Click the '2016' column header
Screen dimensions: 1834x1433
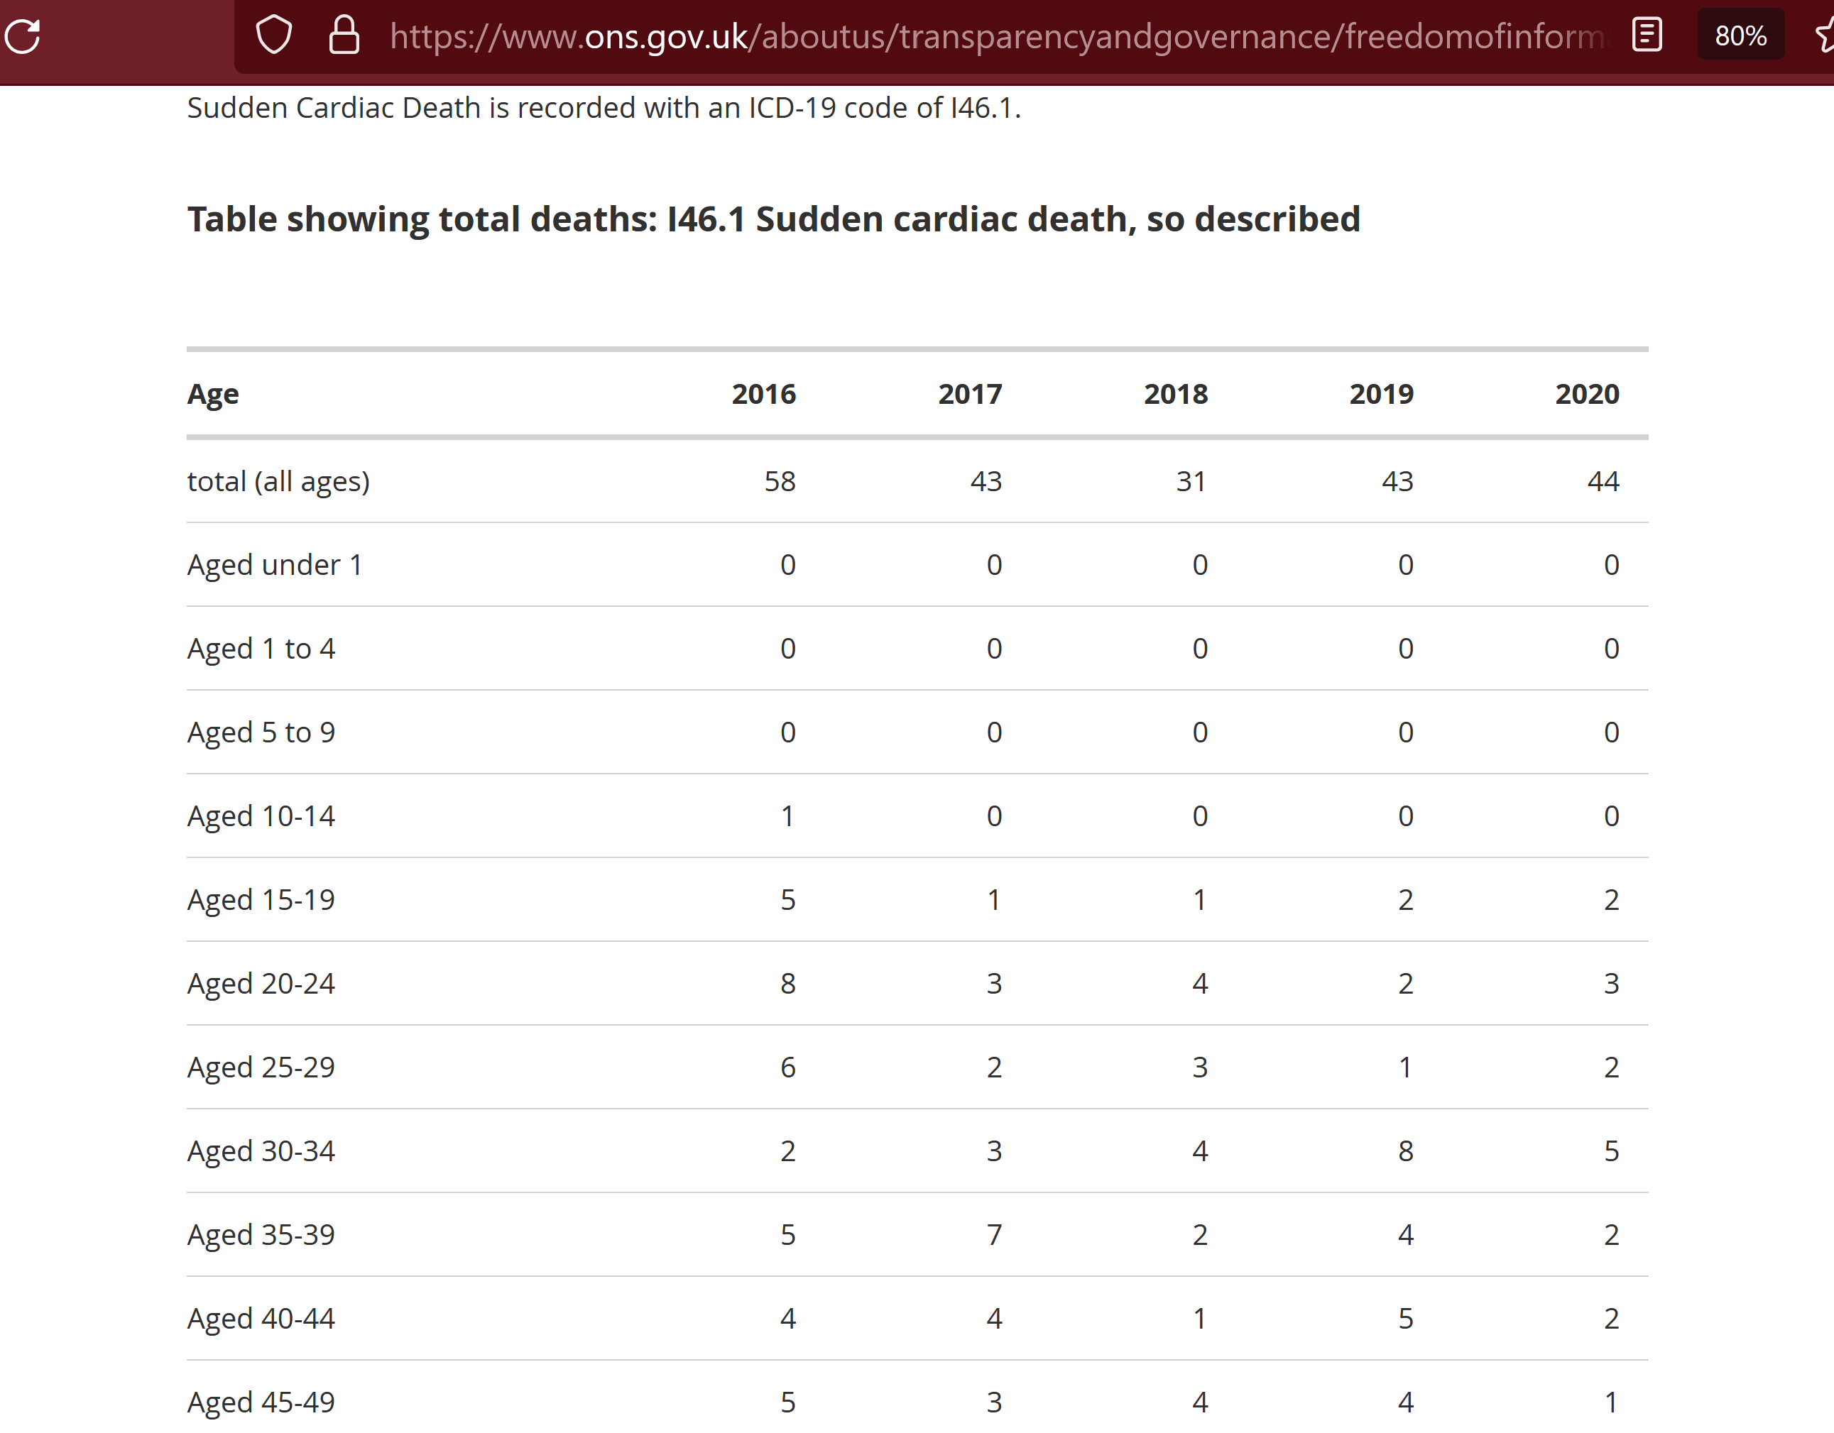click(763, 394)
